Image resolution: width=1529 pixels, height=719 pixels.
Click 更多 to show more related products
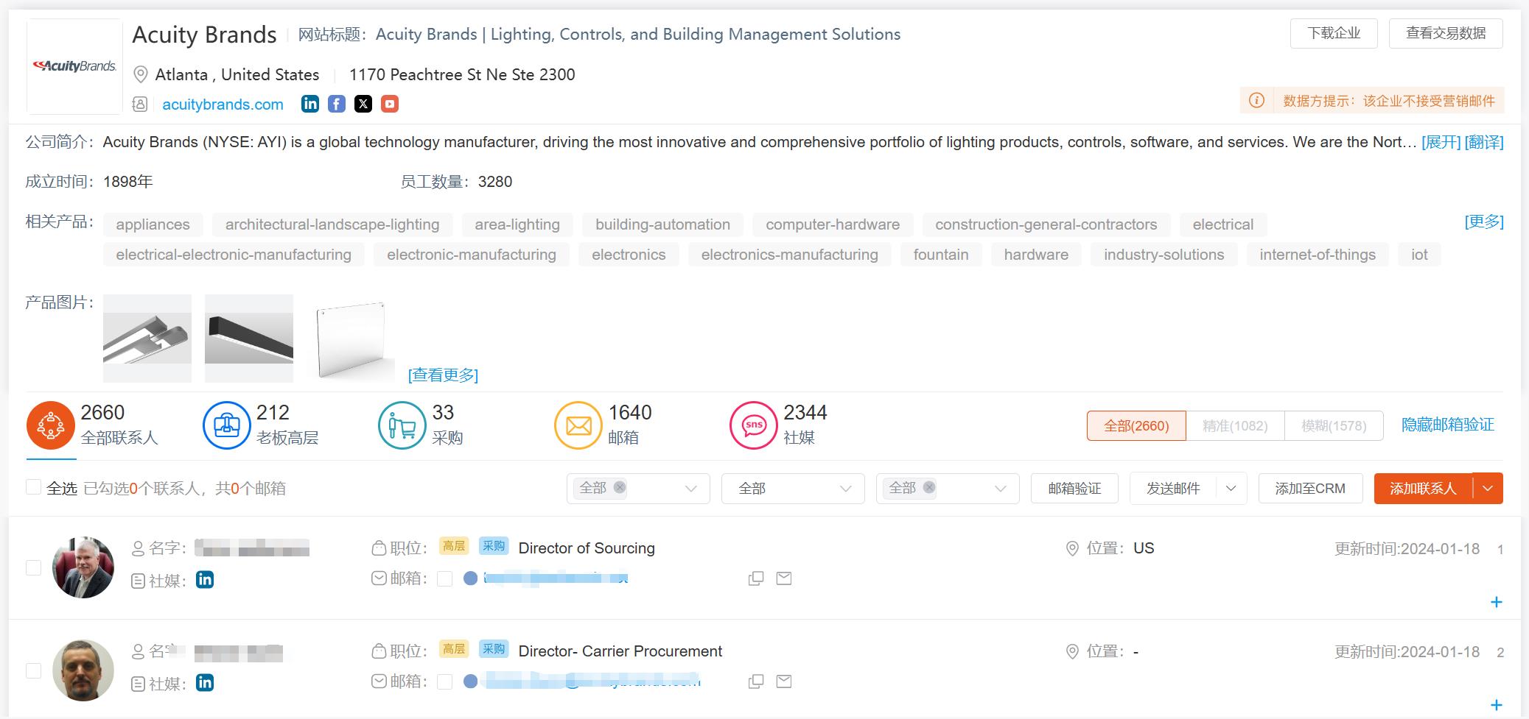click(x=1483, y=222)
